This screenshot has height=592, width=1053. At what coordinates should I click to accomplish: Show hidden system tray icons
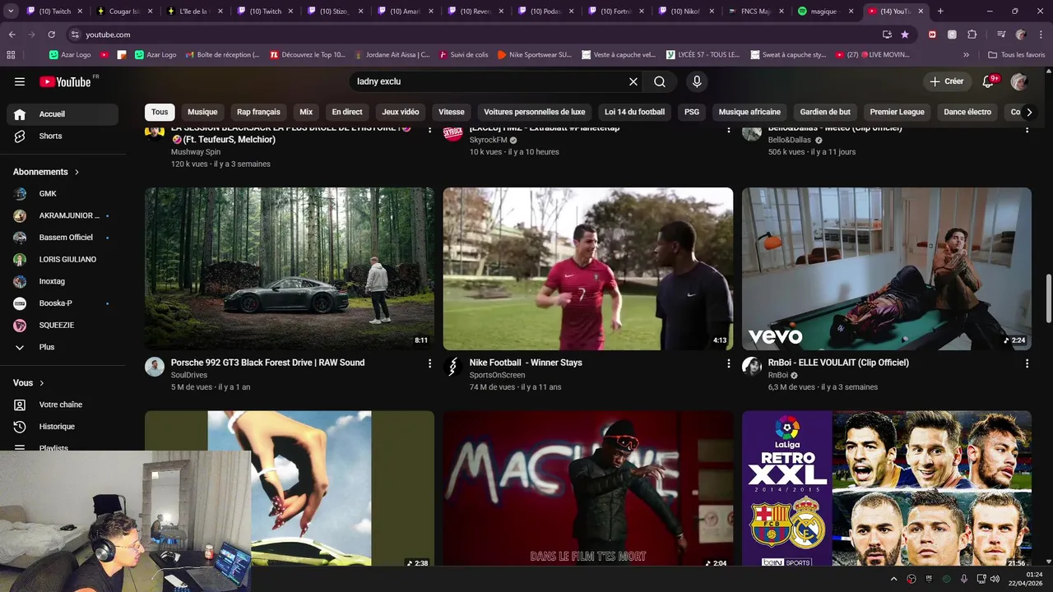pyautogui.click(x=893, y=579)
